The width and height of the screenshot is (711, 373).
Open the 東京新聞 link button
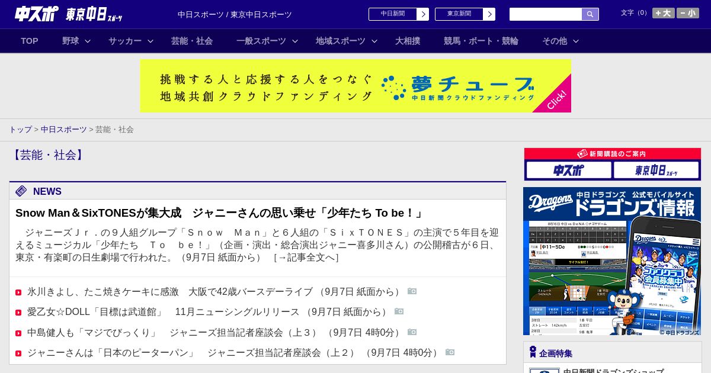[459, 14]
